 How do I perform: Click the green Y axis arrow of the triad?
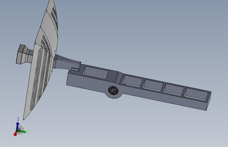tap(22, 131)
